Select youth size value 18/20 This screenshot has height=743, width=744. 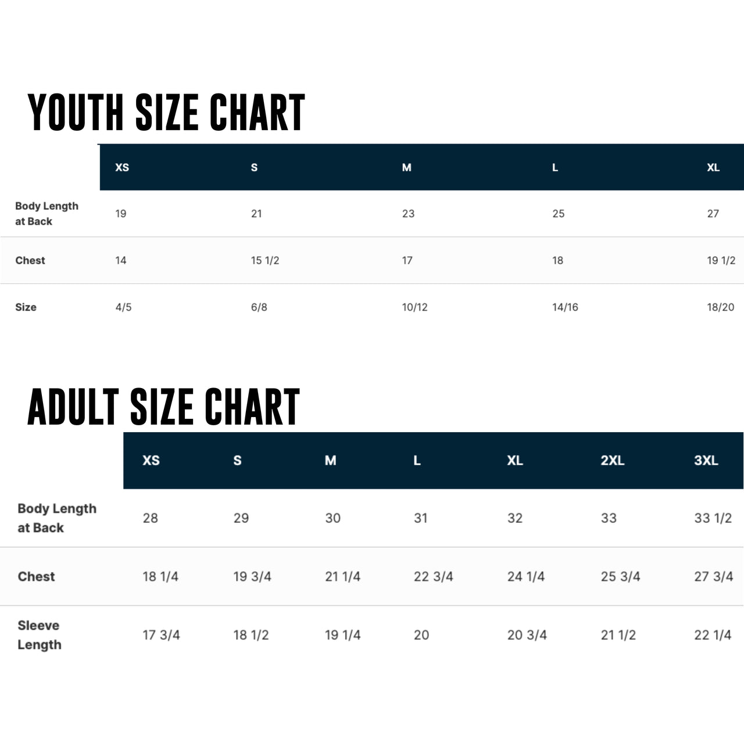(721, 307)
